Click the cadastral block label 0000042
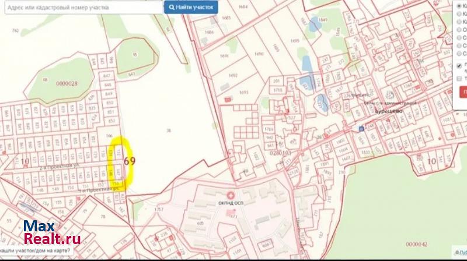The height and width of the screenshot is (261, 467). click(416, 244)
